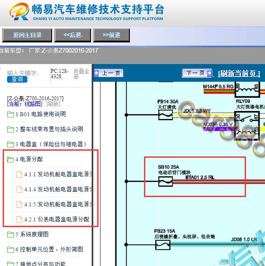265x266 pixels.
Task: Click the [刷新] link in sidebar
Action: pos(53,104)
